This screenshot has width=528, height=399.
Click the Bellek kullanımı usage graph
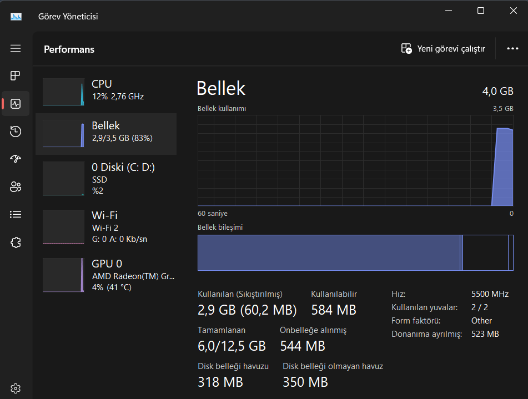pos(355,160)
